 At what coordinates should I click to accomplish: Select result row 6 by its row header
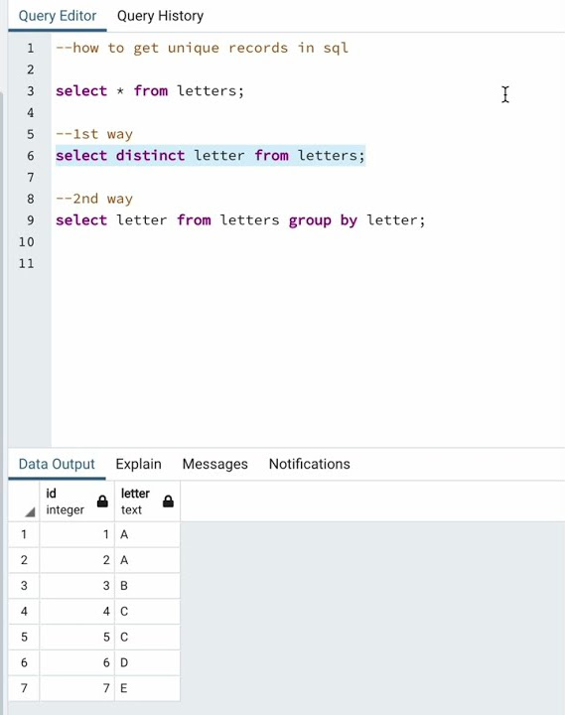click(x=24, y=662)
